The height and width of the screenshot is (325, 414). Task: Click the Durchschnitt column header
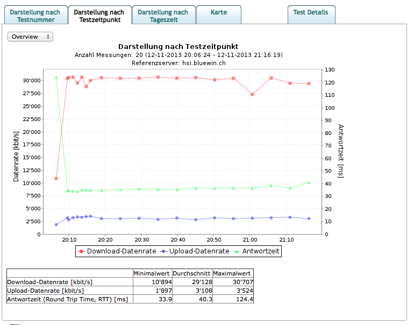coord(192,273)
